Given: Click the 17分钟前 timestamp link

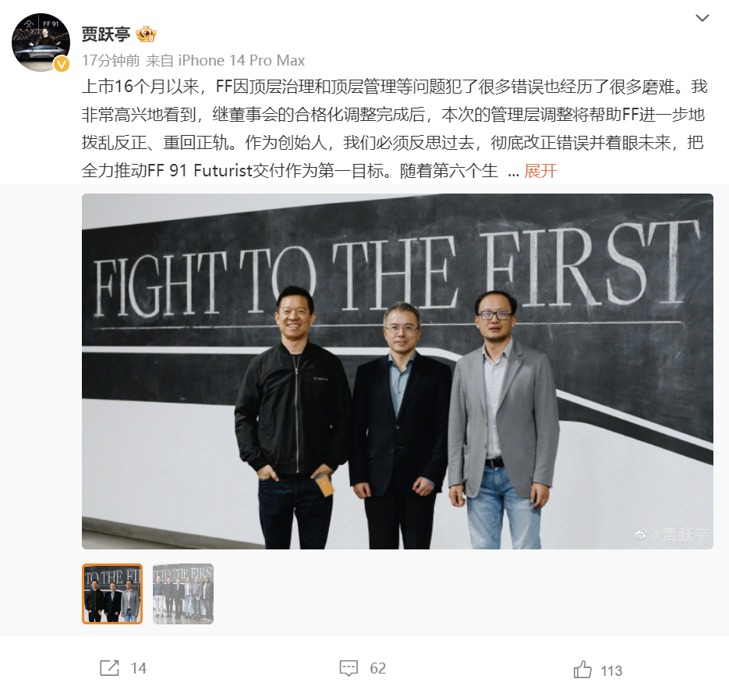Looking at the screenshot, I should point(111,61).
